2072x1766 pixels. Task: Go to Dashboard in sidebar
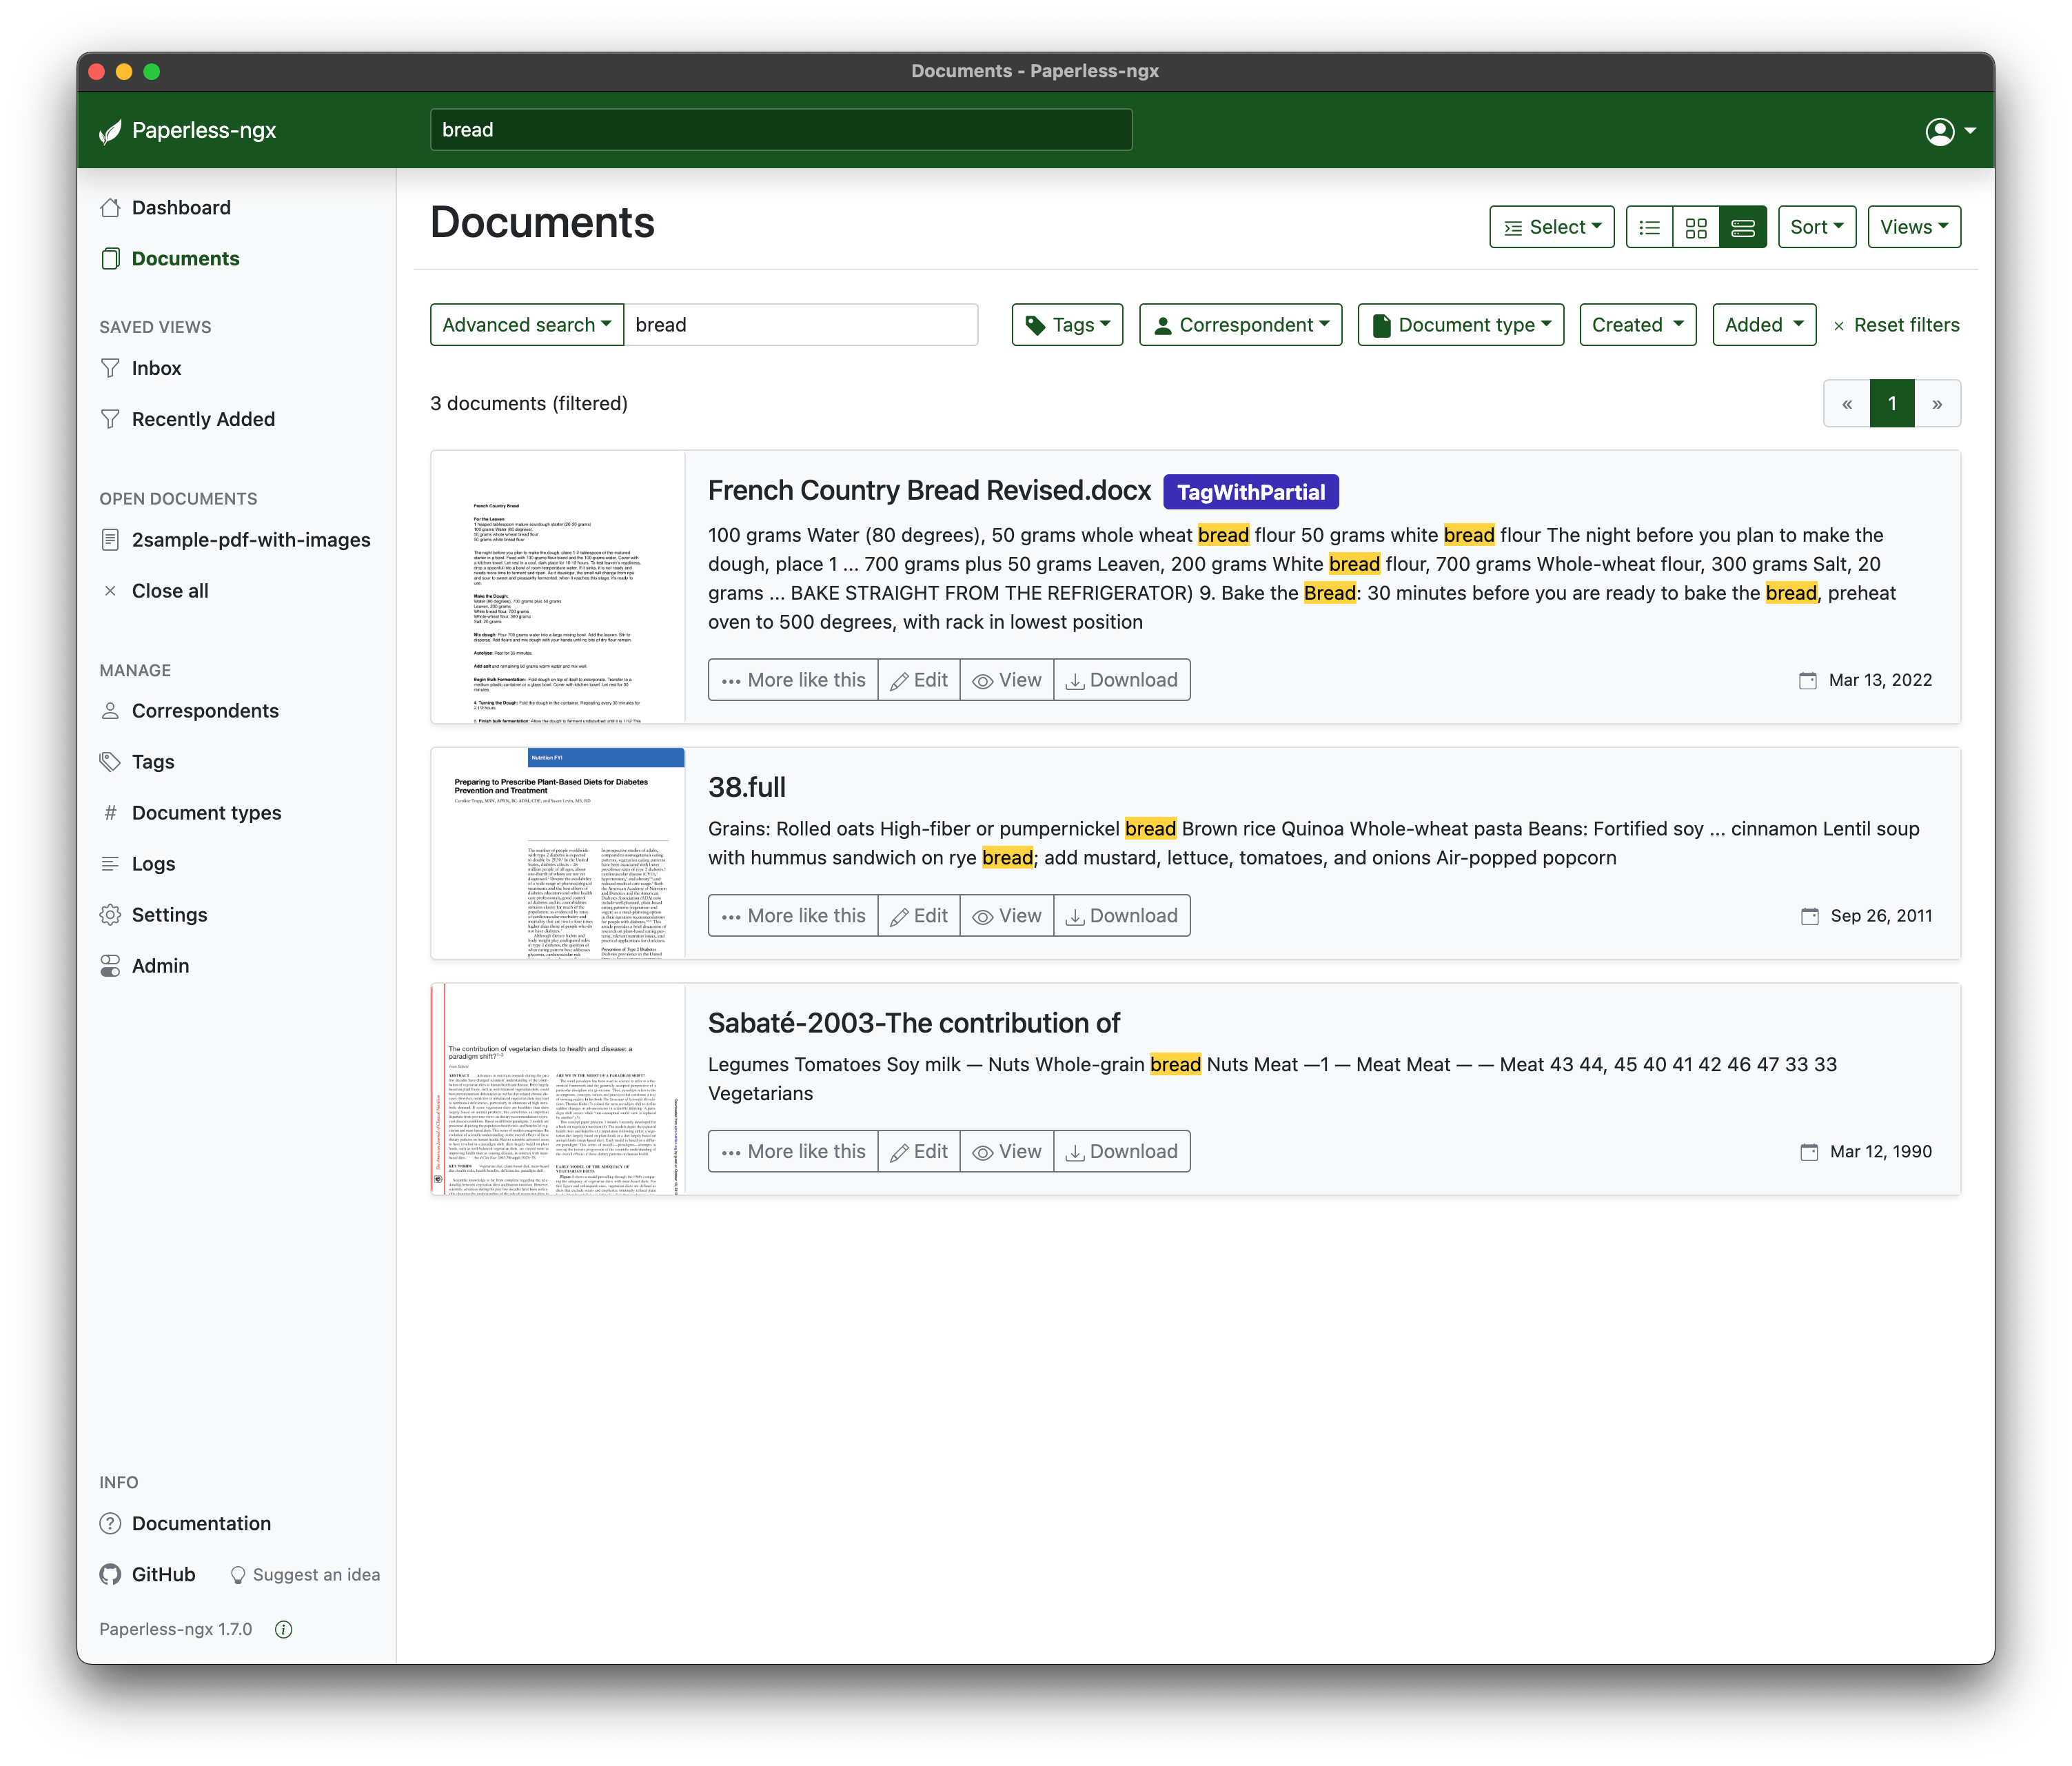point(181,208)
